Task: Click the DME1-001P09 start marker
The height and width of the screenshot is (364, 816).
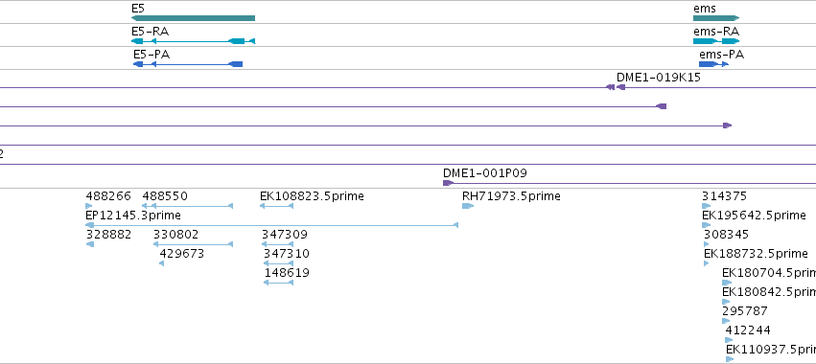Action: pyautogui.click(x=448, y=183)
